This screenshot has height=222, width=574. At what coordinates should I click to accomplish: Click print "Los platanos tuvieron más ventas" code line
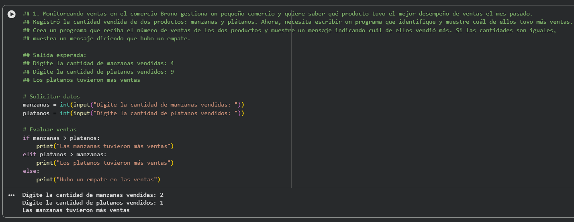point(105,163)
